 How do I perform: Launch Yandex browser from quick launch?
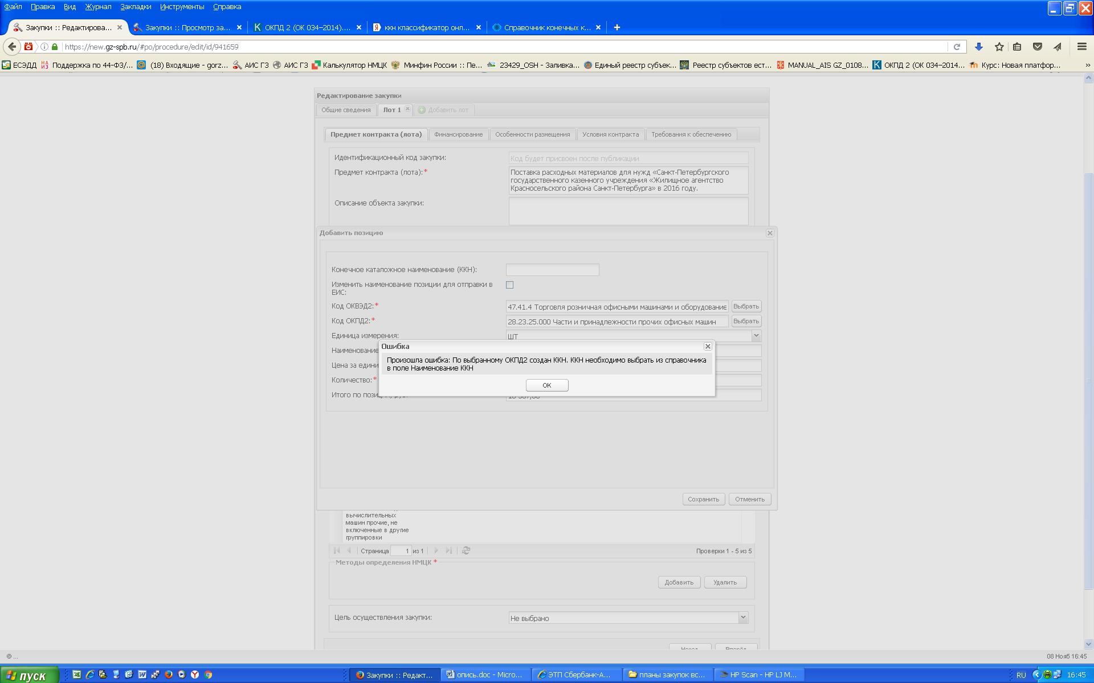[x=195, y=674]
